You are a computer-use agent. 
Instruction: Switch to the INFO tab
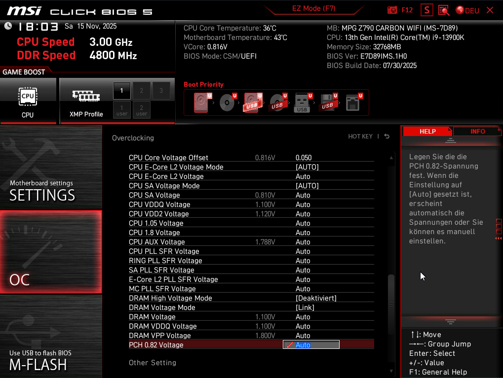(x=477, y=131)
